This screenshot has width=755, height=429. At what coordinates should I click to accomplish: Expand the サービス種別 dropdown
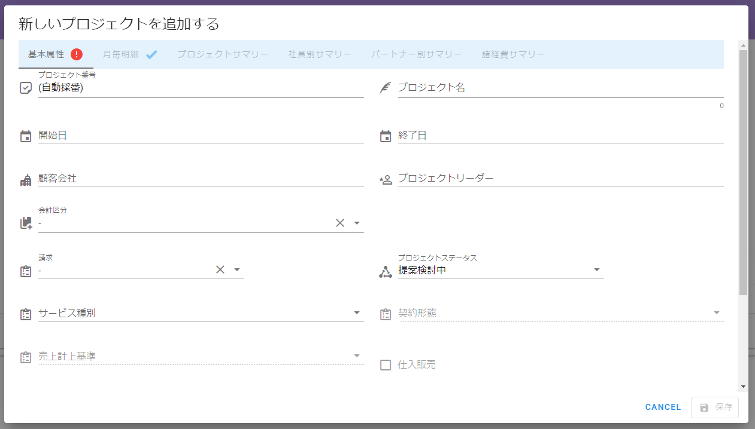coord(357,313)
